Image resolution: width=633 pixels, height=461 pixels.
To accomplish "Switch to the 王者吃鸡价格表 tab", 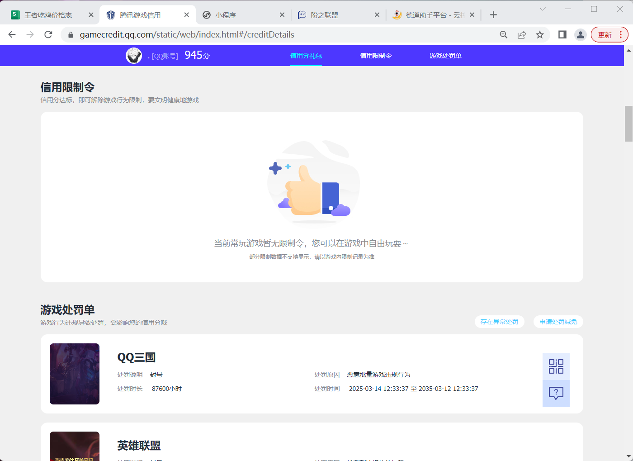I will pyautogui.click(x=48, y=15).
